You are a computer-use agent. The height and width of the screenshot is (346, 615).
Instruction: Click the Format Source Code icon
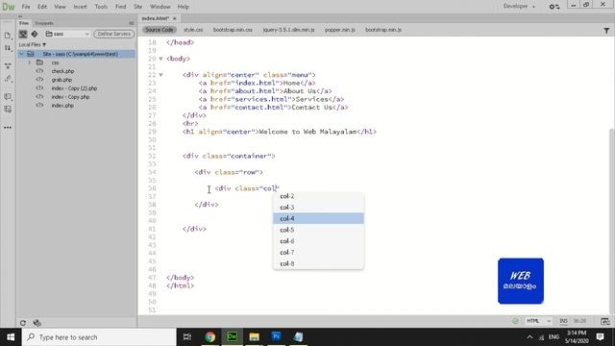[x=8, y=79]
